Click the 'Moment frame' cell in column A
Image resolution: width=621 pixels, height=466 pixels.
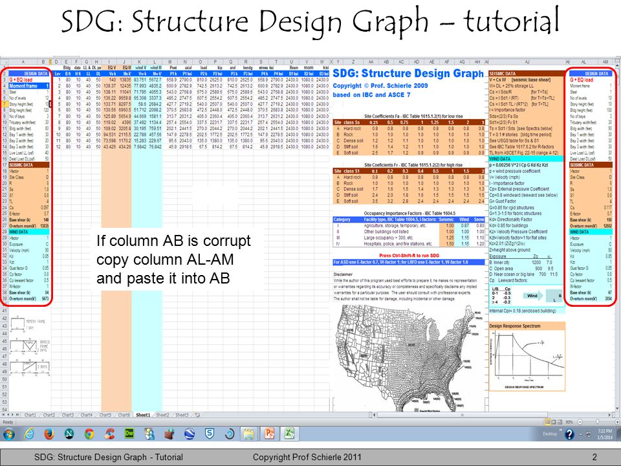[x=23, y=85]
